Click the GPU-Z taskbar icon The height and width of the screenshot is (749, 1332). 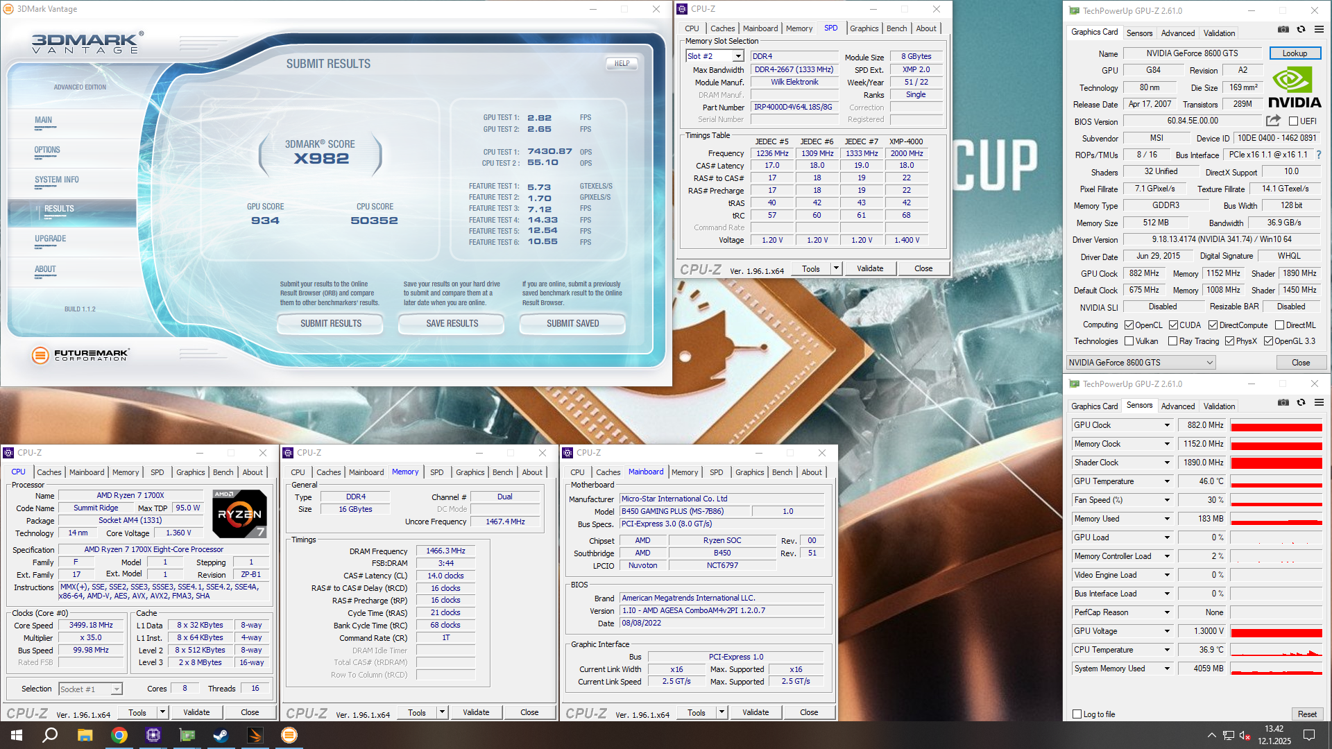(187, 735)
